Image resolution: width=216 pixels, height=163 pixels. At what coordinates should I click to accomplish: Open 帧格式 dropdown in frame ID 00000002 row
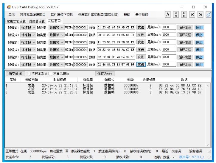tap(28, 35)
